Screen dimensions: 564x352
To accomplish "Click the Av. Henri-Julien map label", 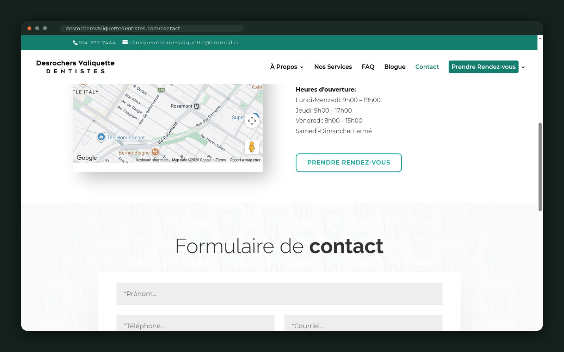I will [213, 142].
